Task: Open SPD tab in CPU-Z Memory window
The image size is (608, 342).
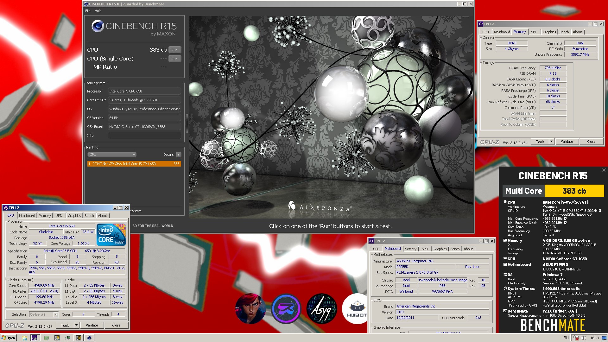Action: pyautogui.click(x=534, y=32)
